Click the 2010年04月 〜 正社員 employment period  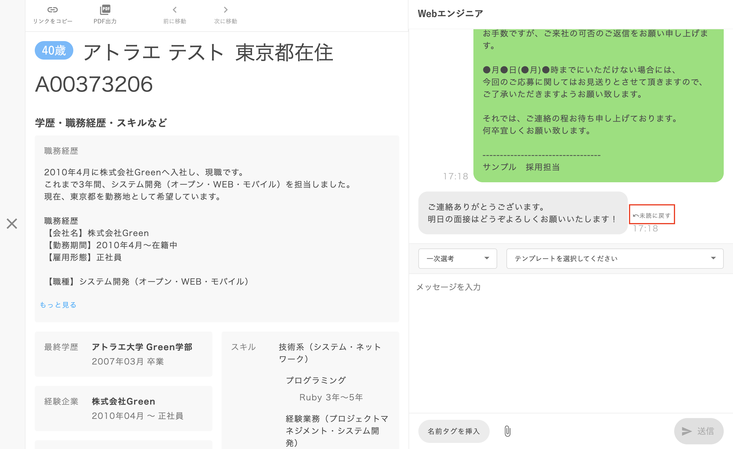coord(137,416)
